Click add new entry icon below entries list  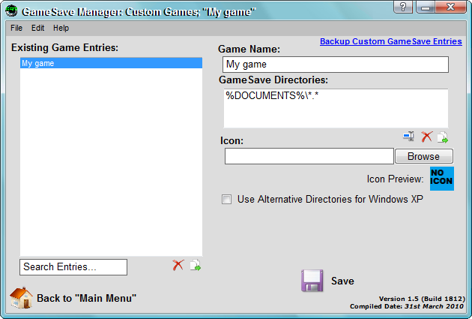click(x=196, y=265)
